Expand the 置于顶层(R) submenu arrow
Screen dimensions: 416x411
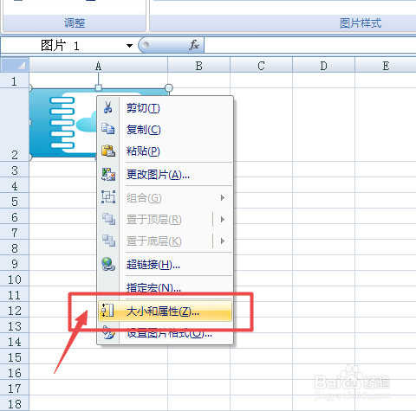[223, 219]
